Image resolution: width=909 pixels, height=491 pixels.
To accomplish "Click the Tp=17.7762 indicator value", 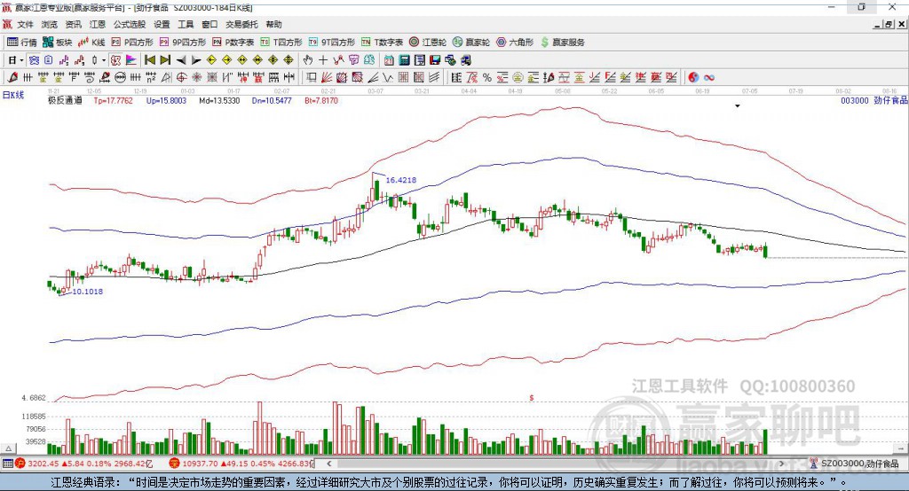I will tap(113, 100).
